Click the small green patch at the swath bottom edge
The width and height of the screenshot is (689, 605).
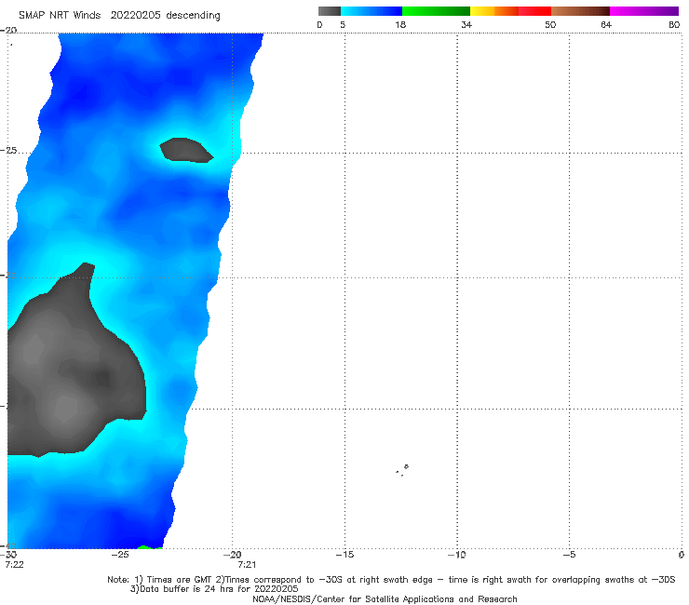tap(150, 547)
